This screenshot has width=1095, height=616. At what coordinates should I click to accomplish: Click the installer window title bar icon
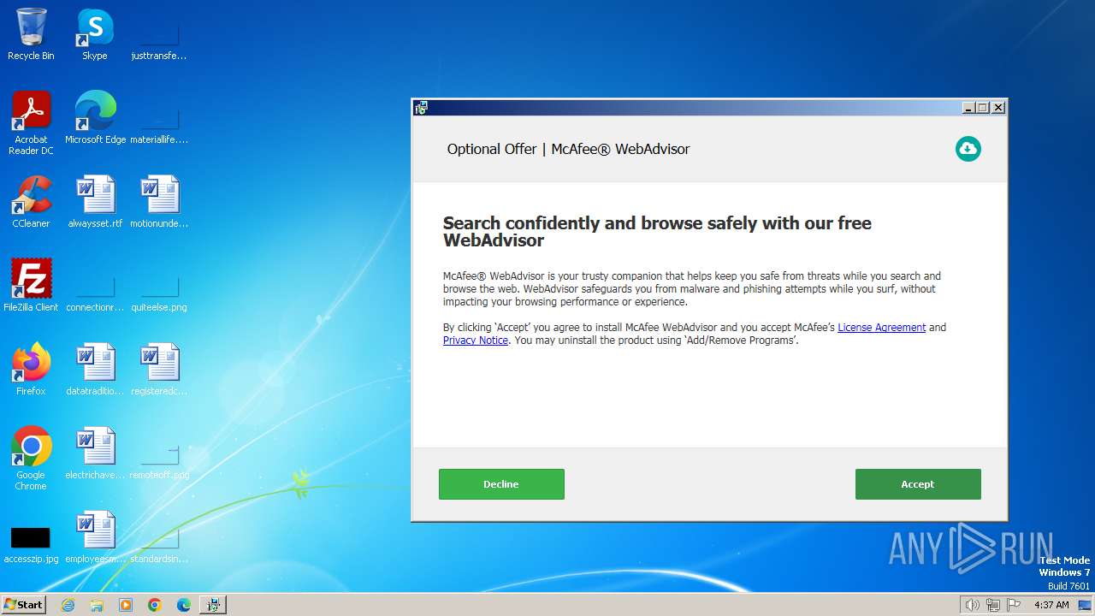point(421,108)
